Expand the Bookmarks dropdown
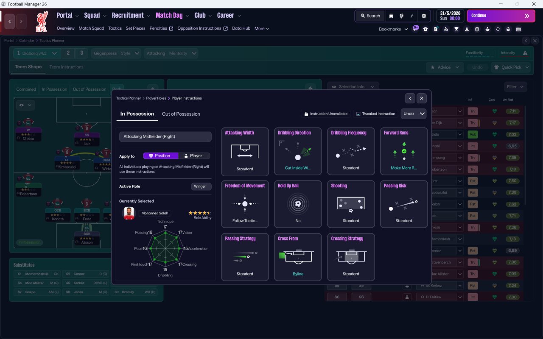Screen dimensions: 543x339 pos(393,29)
